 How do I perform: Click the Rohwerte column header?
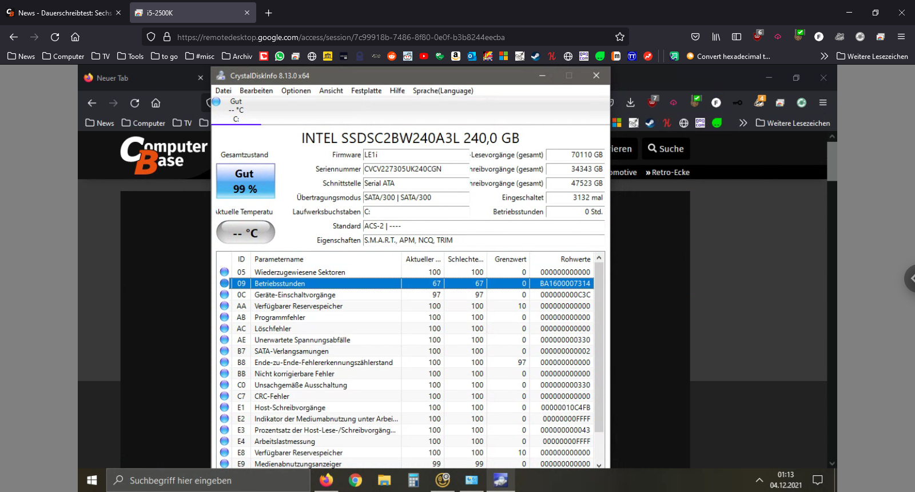pyautogui.click(x=562, y=259)
